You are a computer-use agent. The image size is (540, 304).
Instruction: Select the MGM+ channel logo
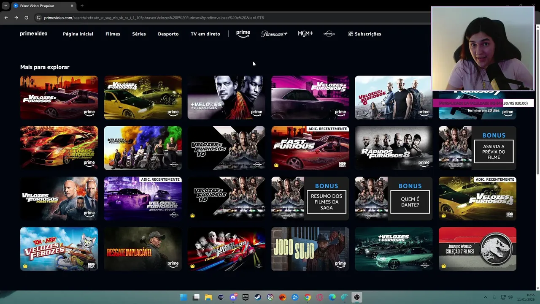point(305,34)
